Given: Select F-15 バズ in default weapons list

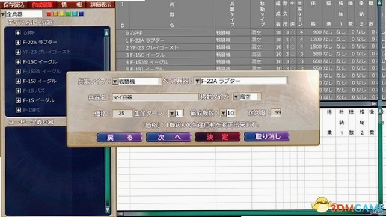Looking at the screenshot, I should tap(34, 91).
